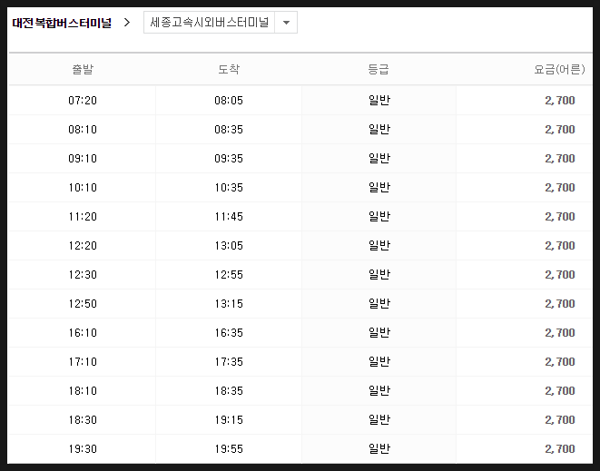Screen dimensions: 600x471
Task: Click the 11:45 arrival time
Action: click(x=229, y=217)
